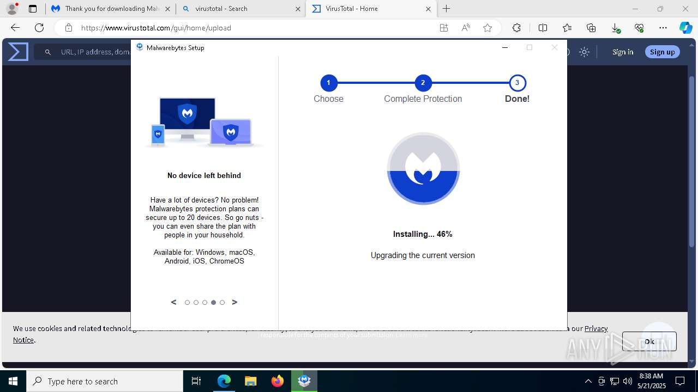Open the Privacy Notice link
Viewport: 698px width, 392px height.
click(596, 328)
